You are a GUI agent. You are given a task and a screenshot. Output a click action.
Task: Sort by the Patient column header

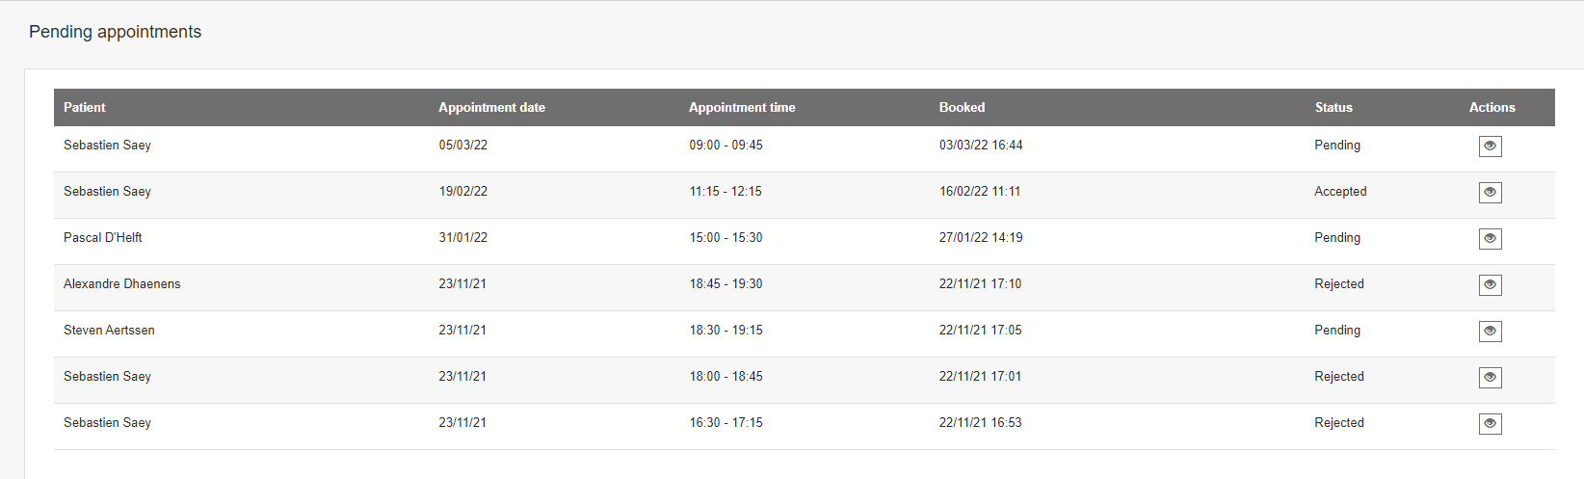(85, 107)
